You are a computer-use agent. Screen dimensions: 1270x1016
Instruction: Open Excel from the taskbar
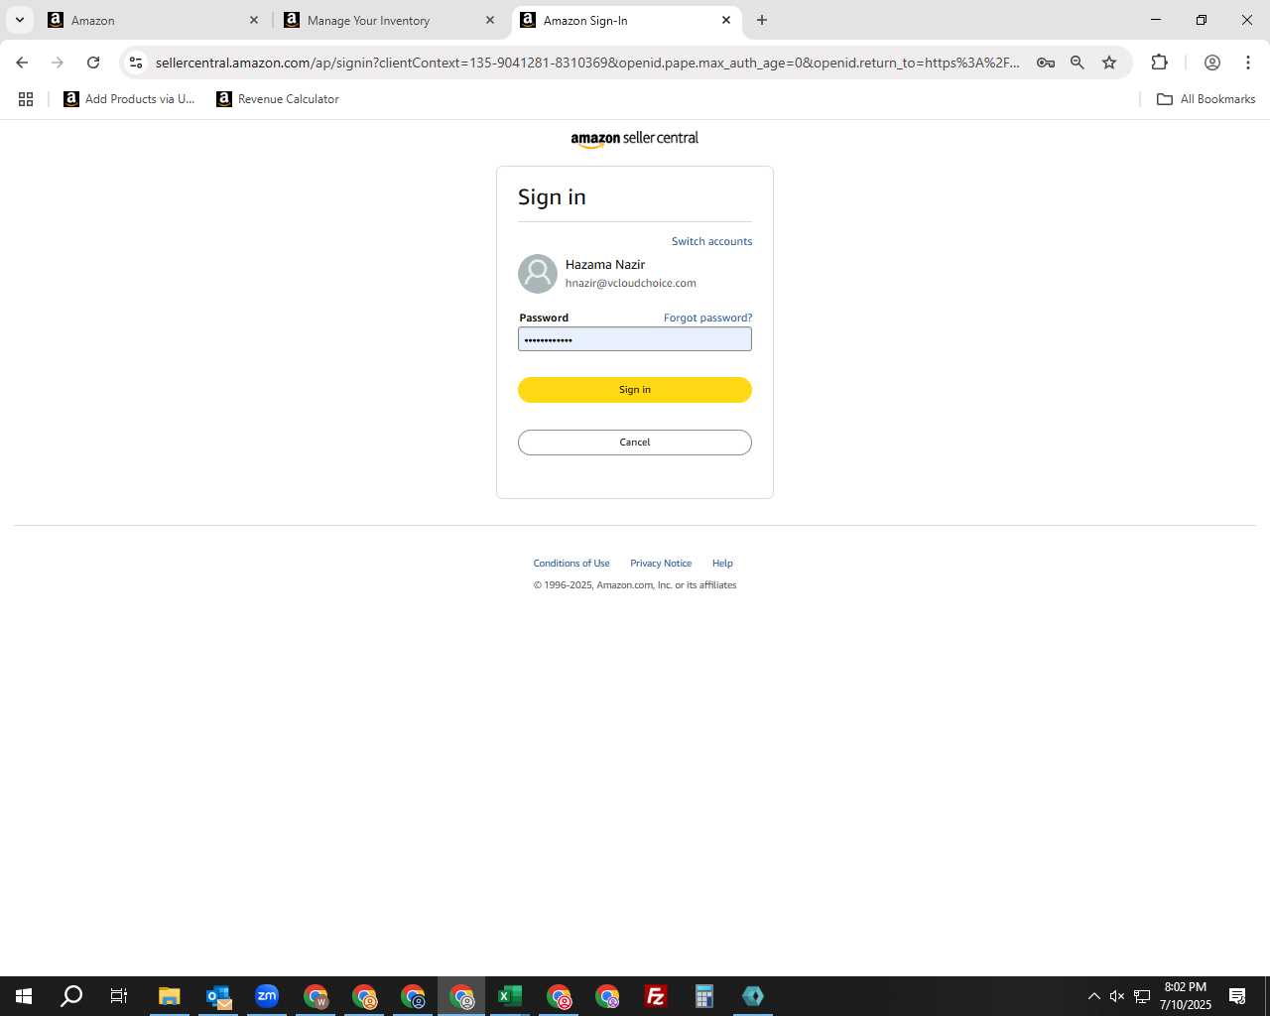510,996
